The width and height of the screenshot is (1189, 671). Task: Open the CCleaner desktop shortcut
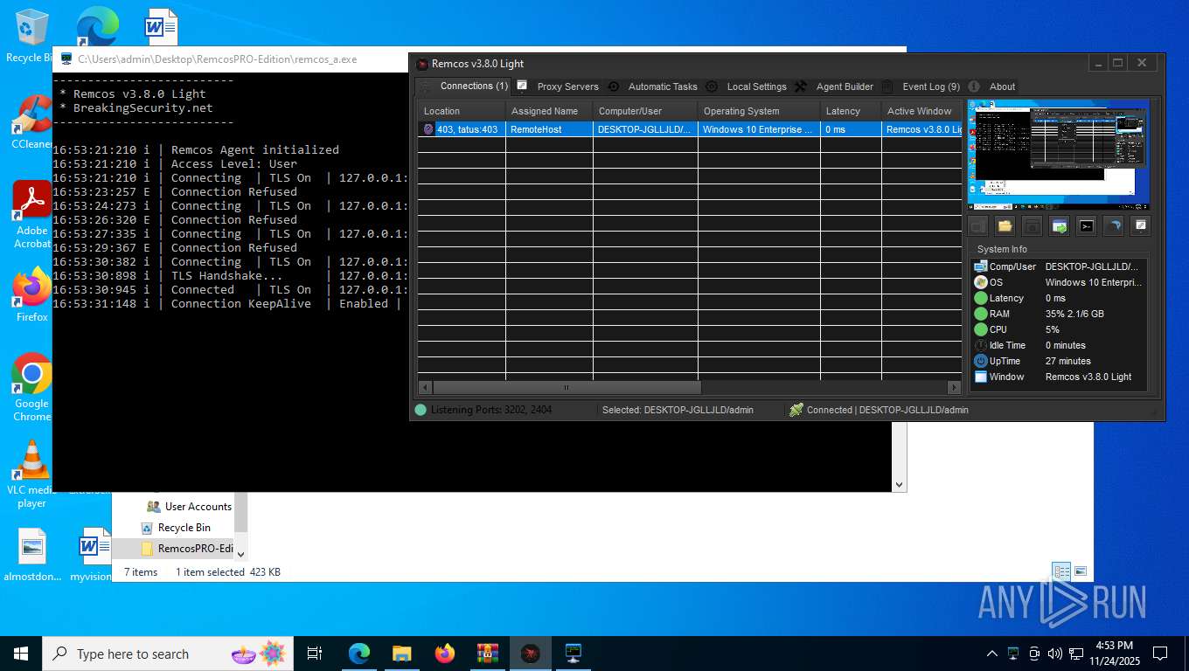pos(31,122)
